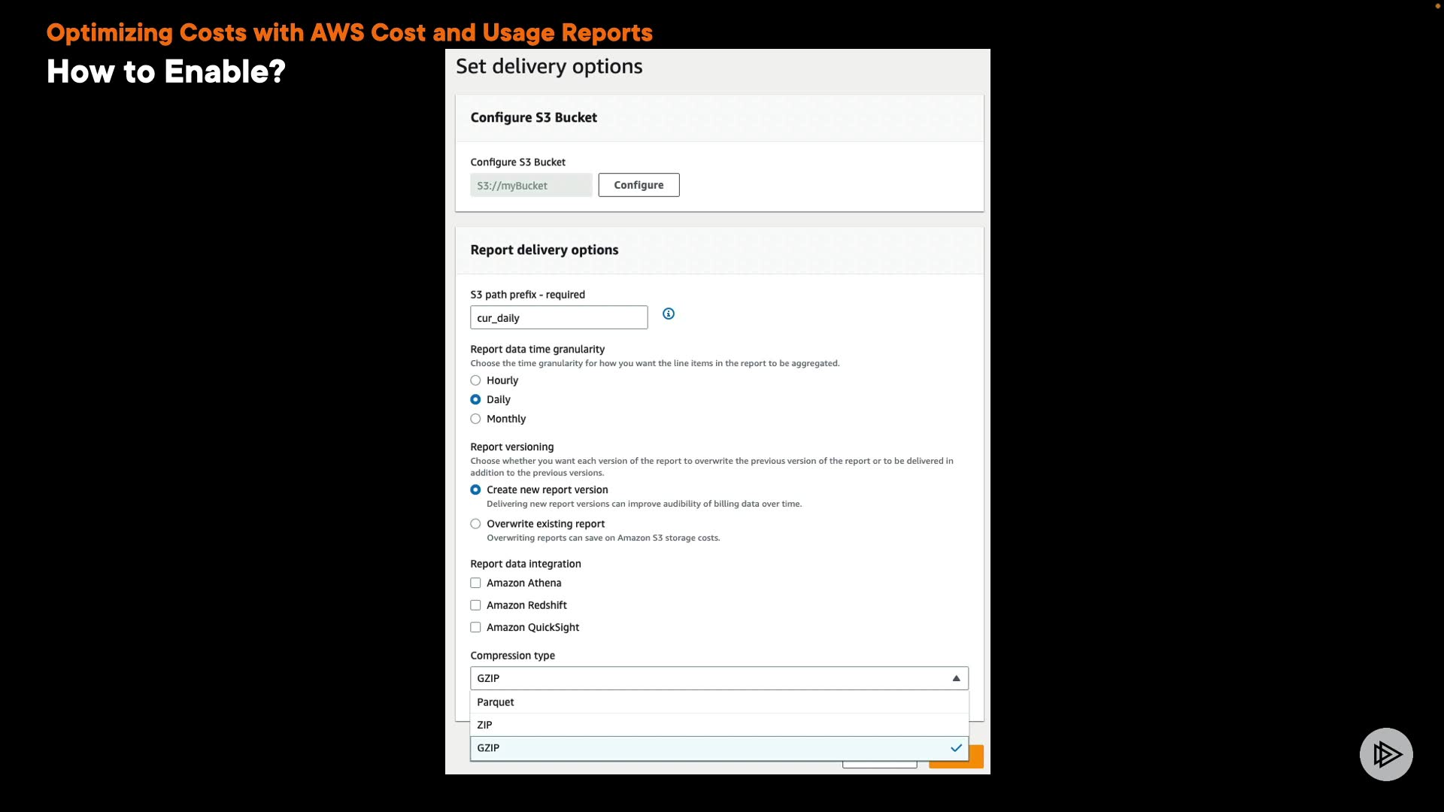
Task: Click the Compression type GZIP combo box
Action: click(x=707, y=678)
